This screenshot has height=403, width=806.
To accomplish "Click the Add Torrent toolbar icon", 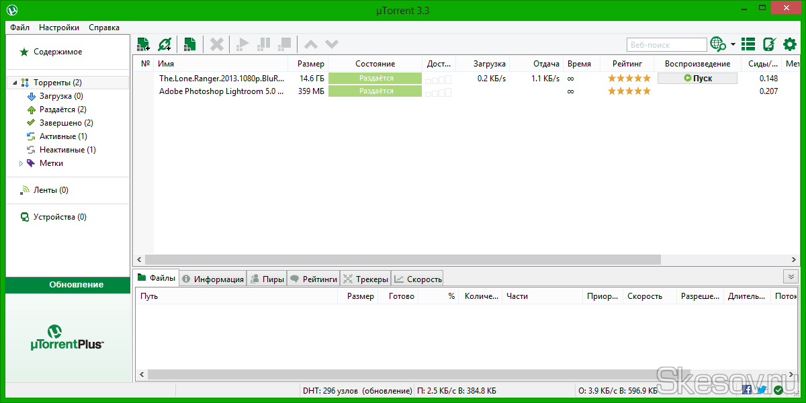I will pyautogui.click(x=143, y=44).
